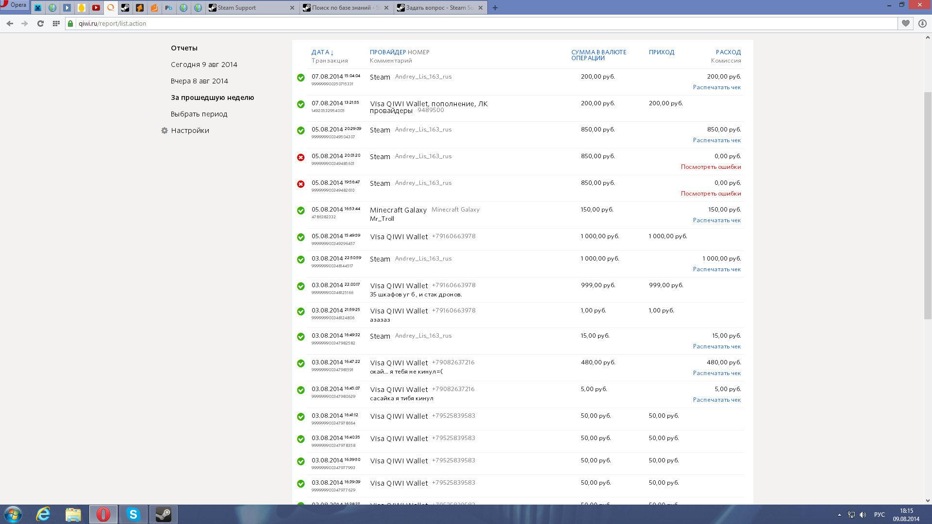
Task: Switch input language РУС indicator
Action: click(879, 515)
